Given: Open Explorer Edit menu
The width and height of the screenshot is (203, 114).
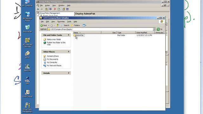Looking at the screenshot, I should (x=48, y=22).
